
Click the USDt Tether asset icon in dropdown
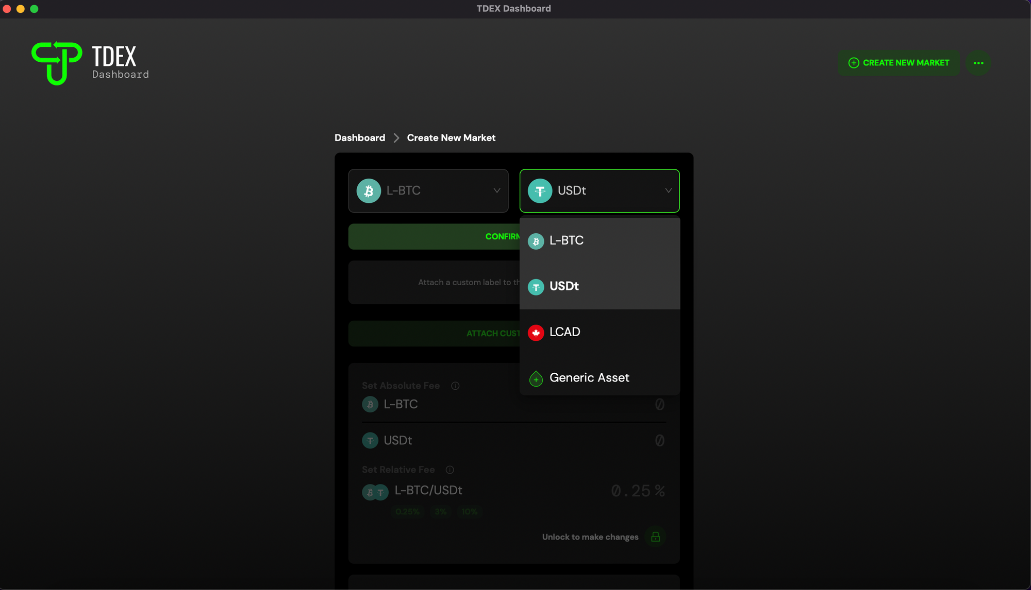pyautogui.click(x=535, y=286)
